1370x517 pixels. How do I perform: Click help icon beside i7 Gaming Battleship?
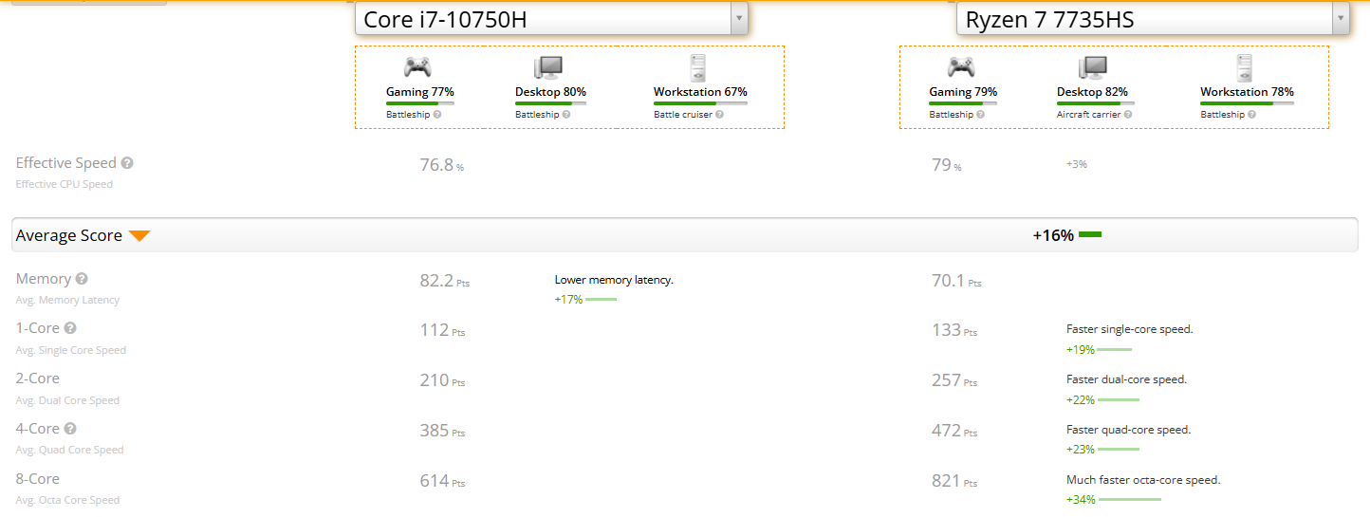[x=436, y=115]
